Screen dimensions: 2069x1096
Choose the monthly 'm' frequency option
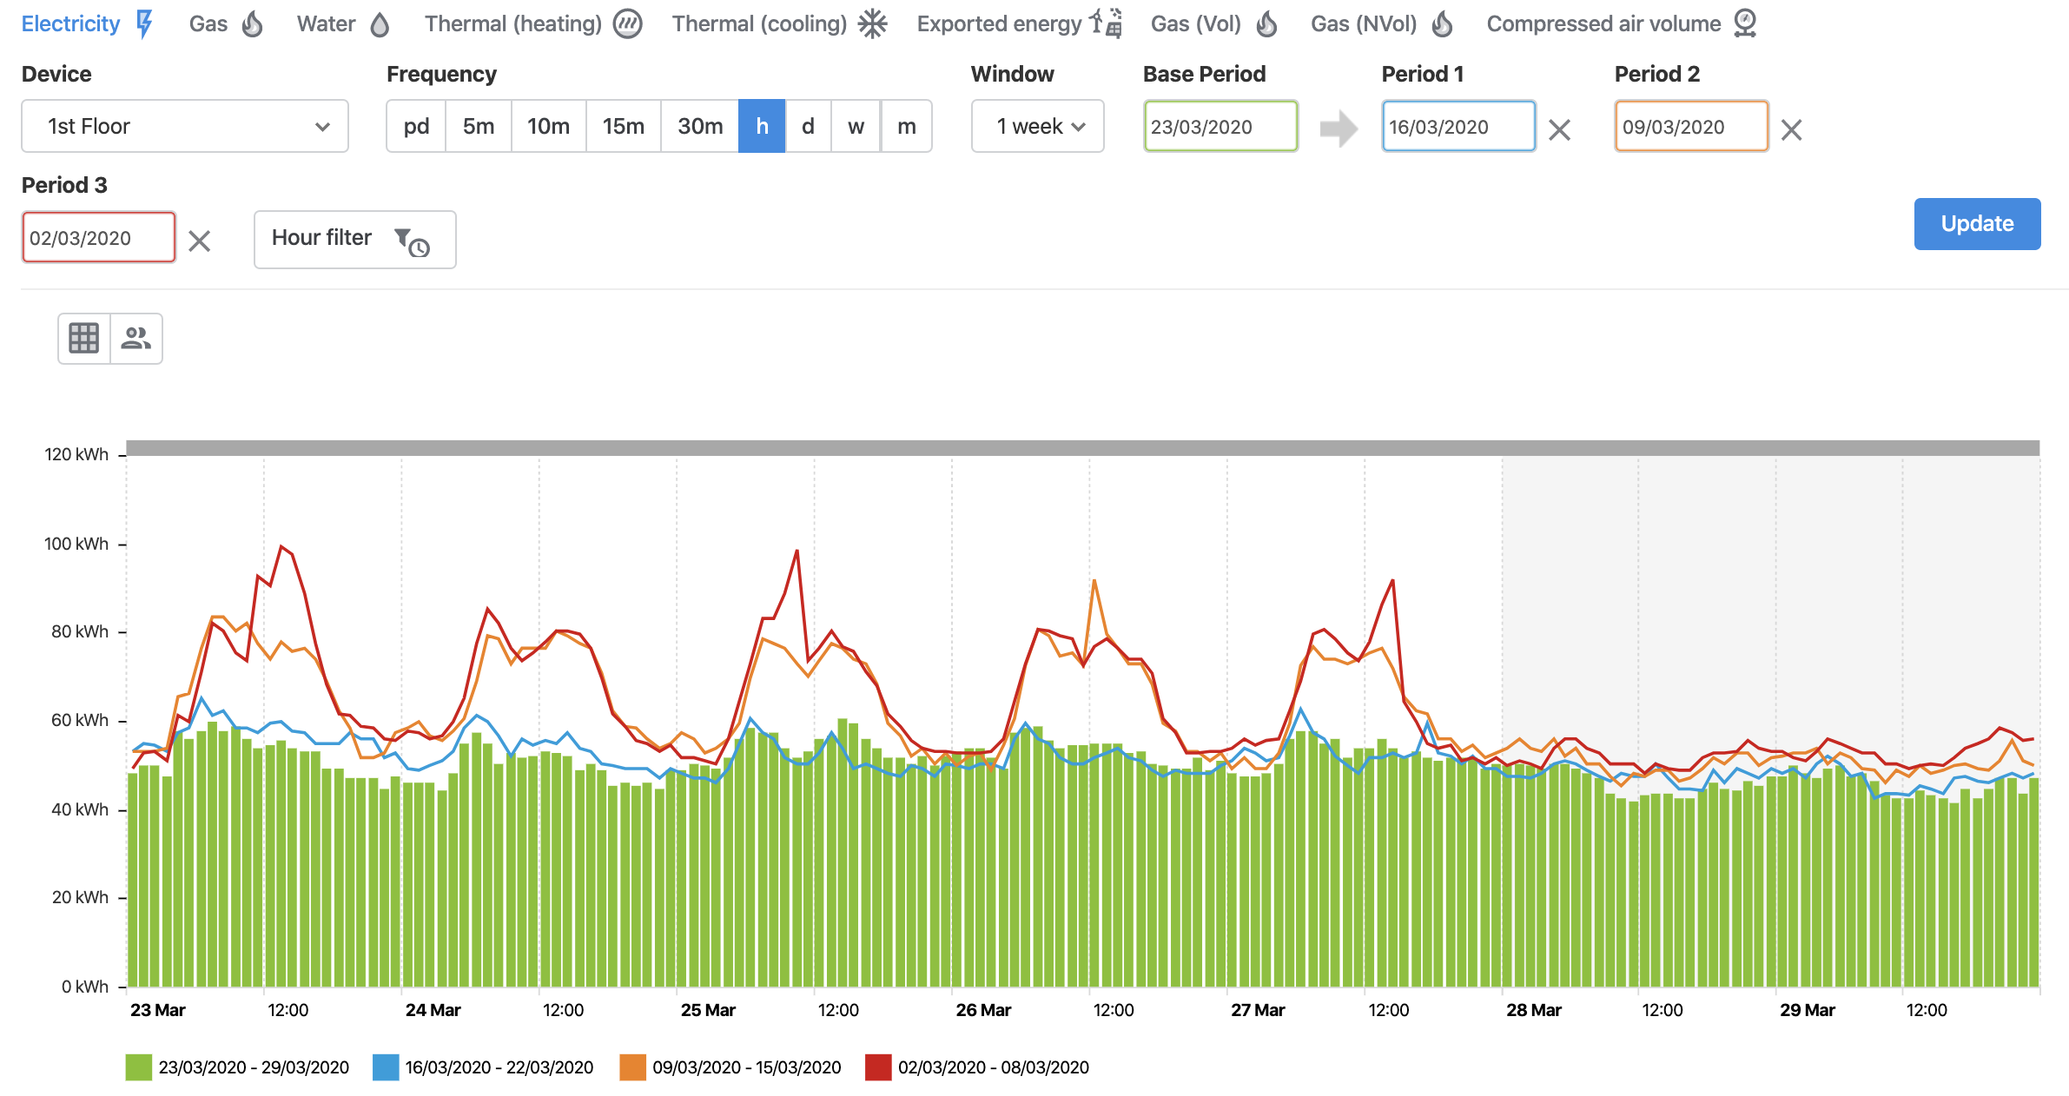(x=906, y=127)
